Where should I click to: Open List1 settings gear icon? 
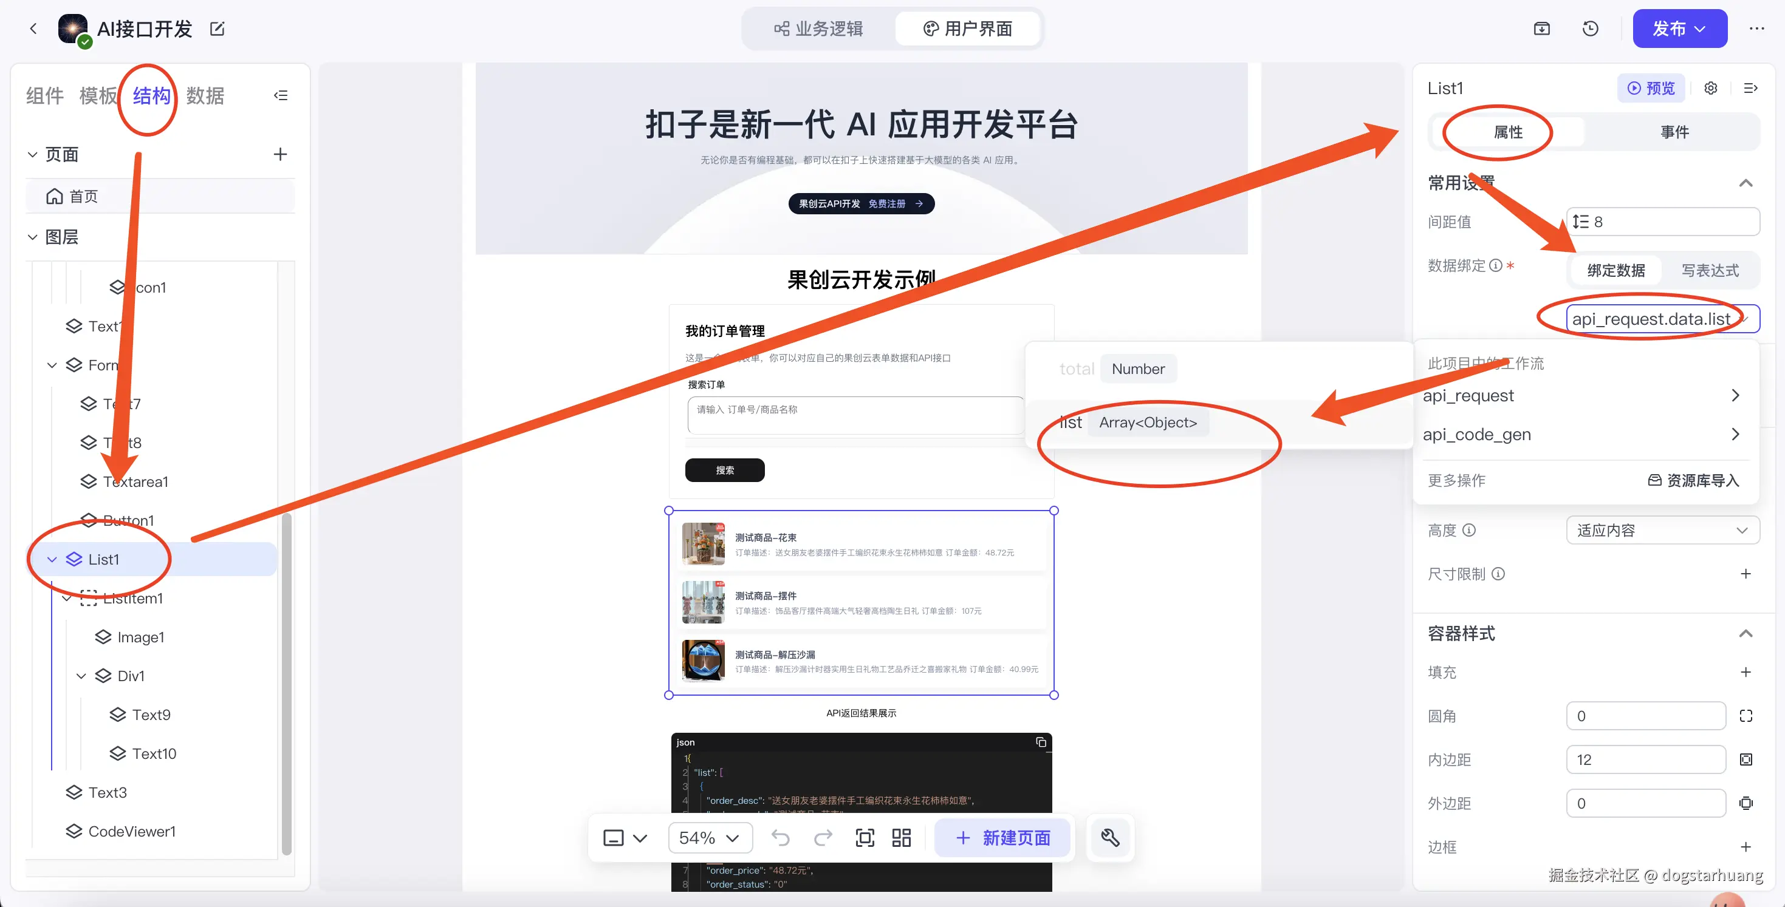1710,88
